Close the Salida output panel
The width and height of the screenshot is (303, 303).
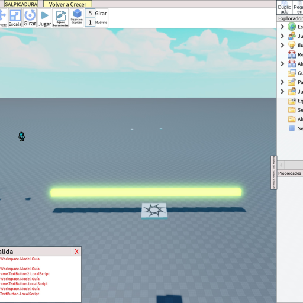76,252
